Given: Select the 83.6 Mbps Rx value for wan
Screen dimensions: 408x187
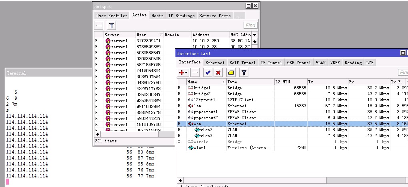Looking at the screenshot, I should 378,124.
